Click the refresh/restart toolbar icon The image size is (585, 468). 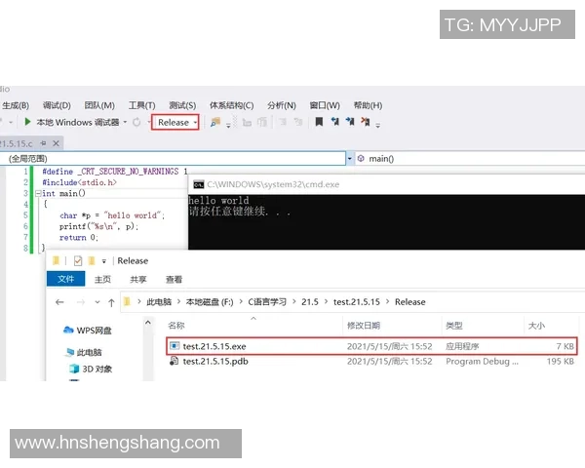click(x=136, y=122)
